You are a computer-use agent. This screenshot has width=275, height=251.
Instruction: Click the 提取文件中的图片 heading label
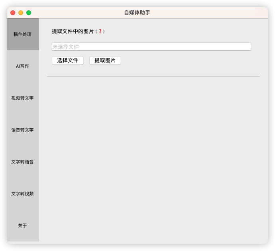click(x=73, y=31)
